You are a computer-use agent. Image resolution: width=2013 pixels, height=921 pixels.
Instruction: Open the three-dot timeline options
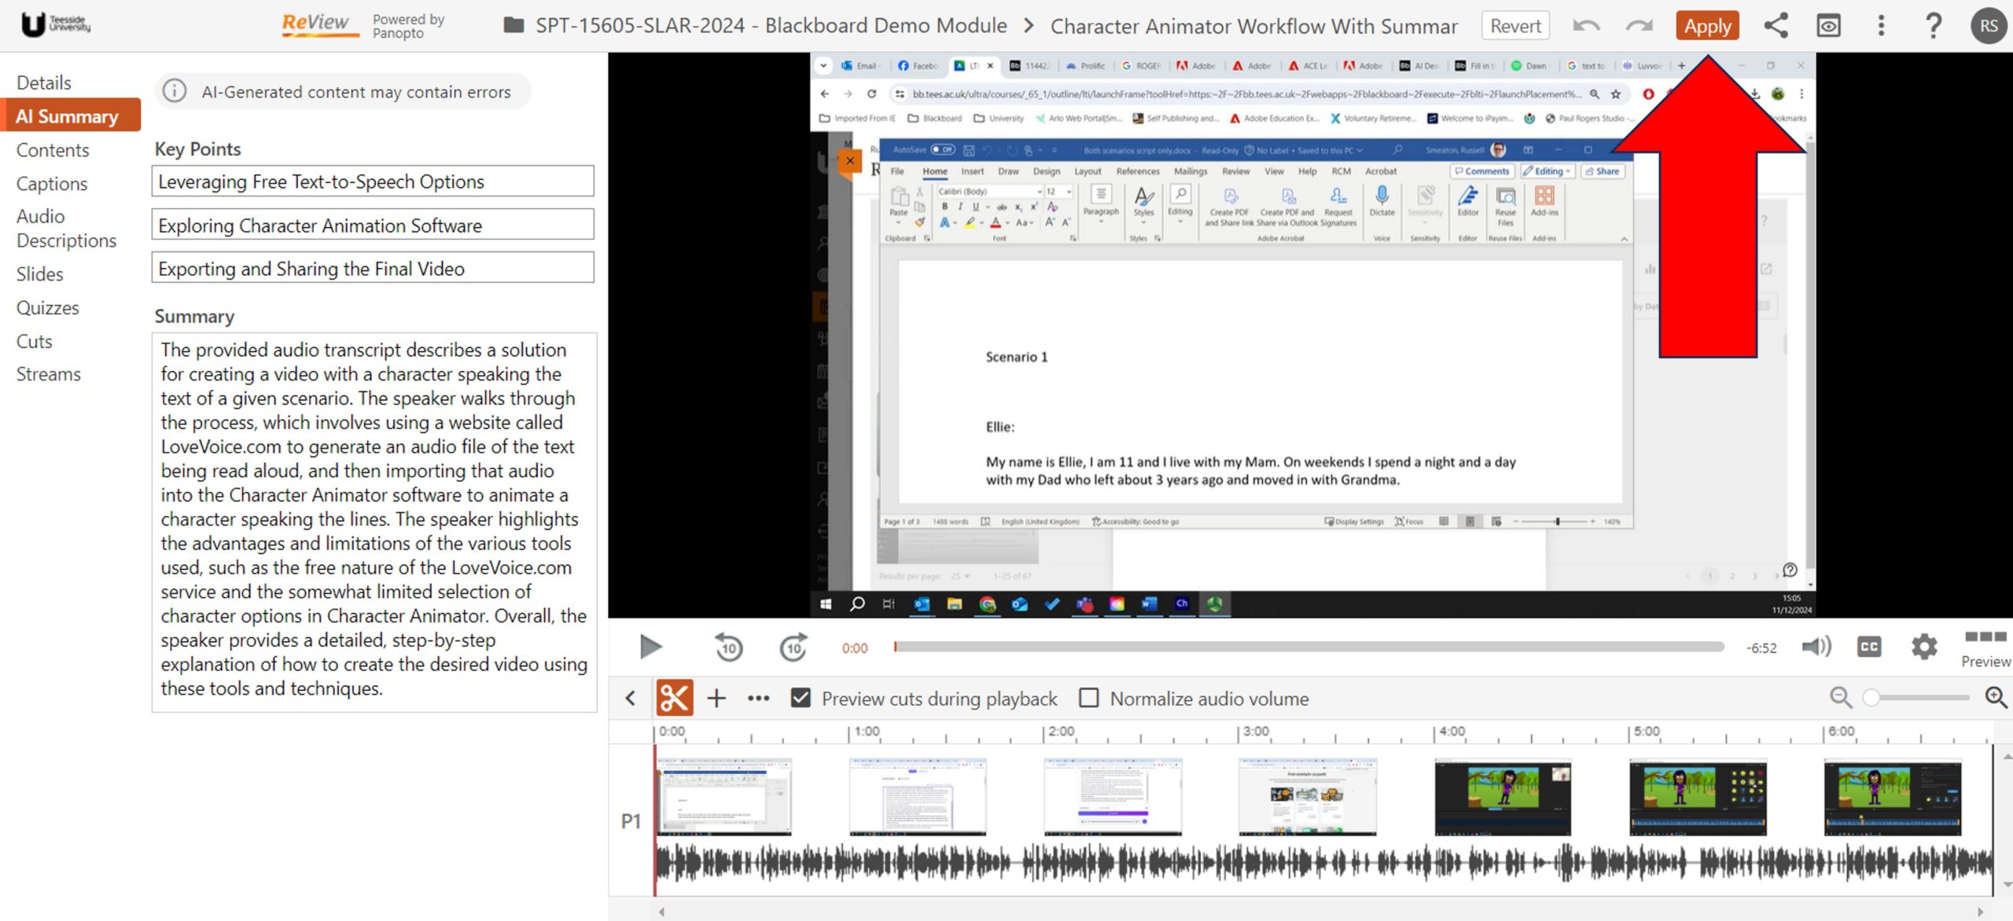point(758,698)
